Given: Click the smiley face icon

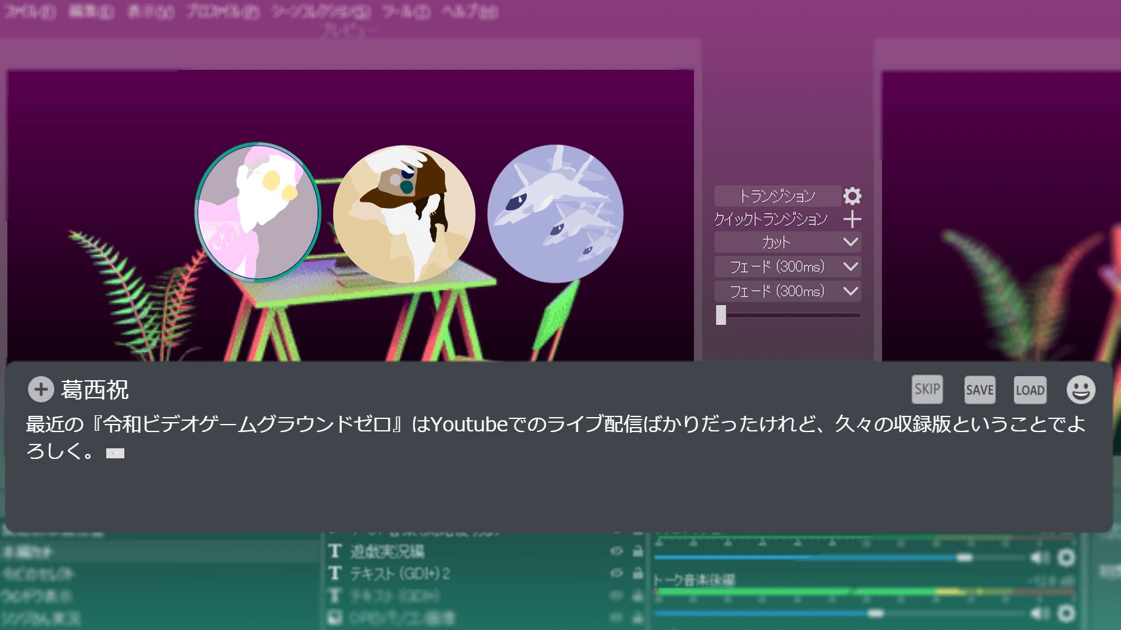Looking at the screenshot, I should tap(1080, 390).
